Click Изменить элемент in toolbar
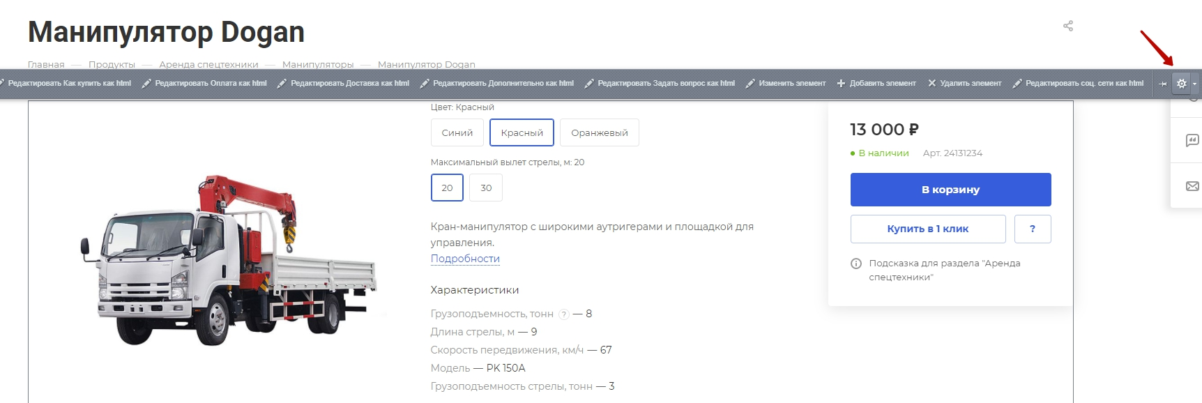This screenshot has height=403, width=1202. 786,84
